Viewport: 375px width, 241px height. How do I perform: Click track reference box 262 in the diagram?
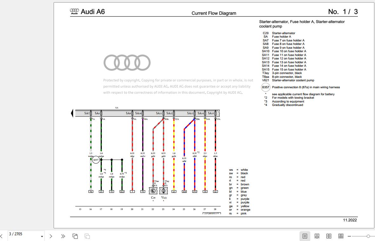coord(122,191)
